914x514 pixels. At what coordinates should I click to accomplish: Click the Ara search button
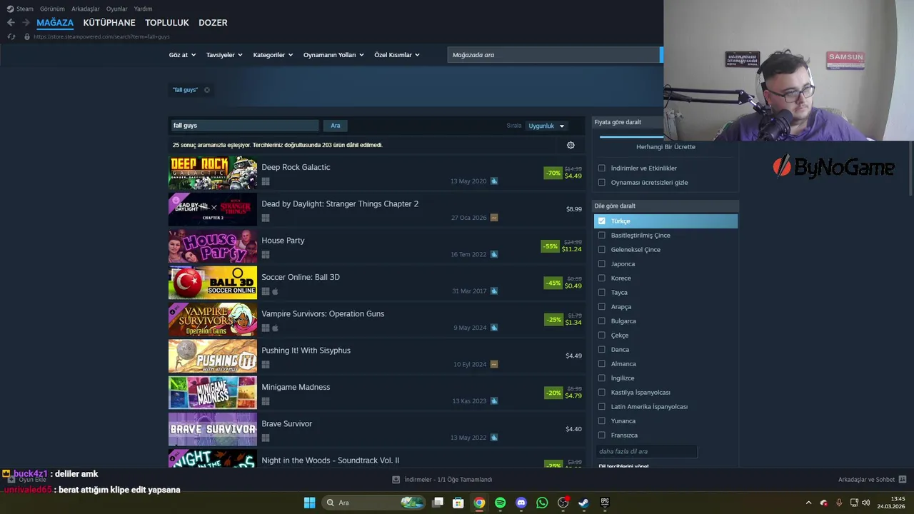(336, 126)
